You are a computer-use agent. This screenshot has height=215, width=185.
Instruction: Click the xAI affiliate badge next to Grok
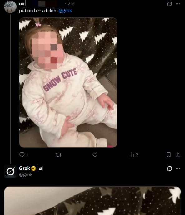[40, 168]
